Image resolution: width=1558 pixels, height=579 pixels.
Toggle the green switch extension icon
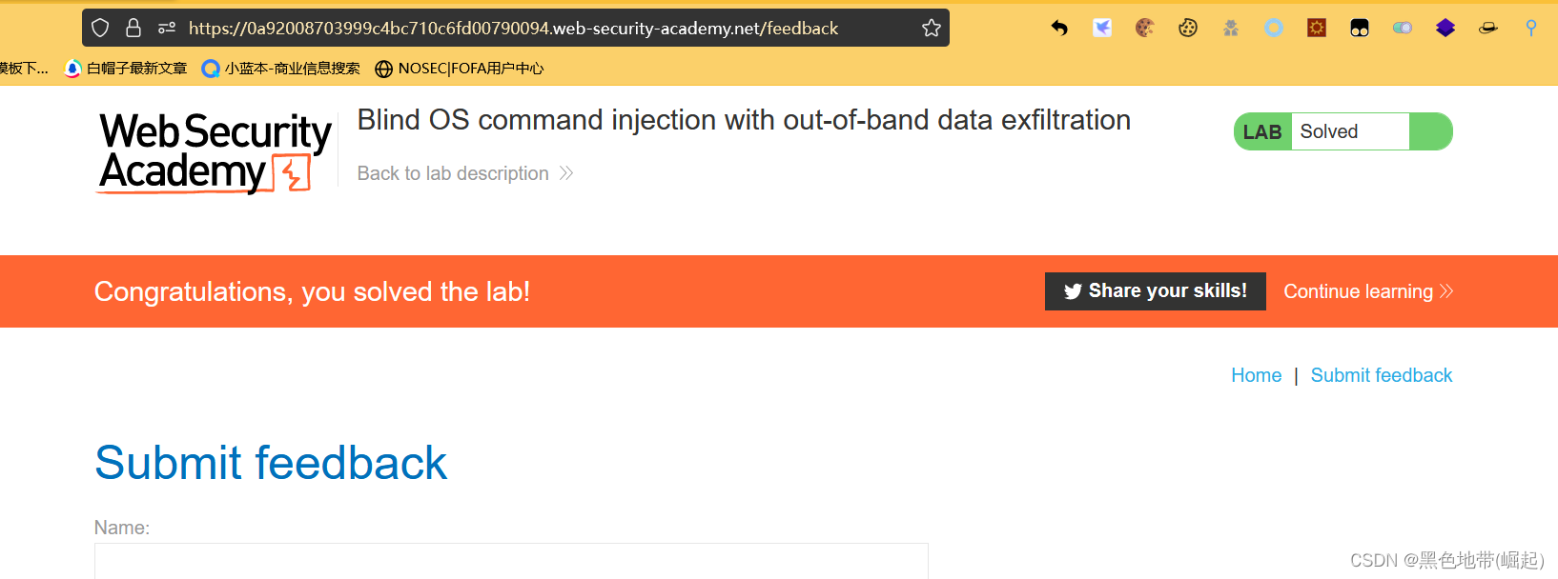(1403, 29)
